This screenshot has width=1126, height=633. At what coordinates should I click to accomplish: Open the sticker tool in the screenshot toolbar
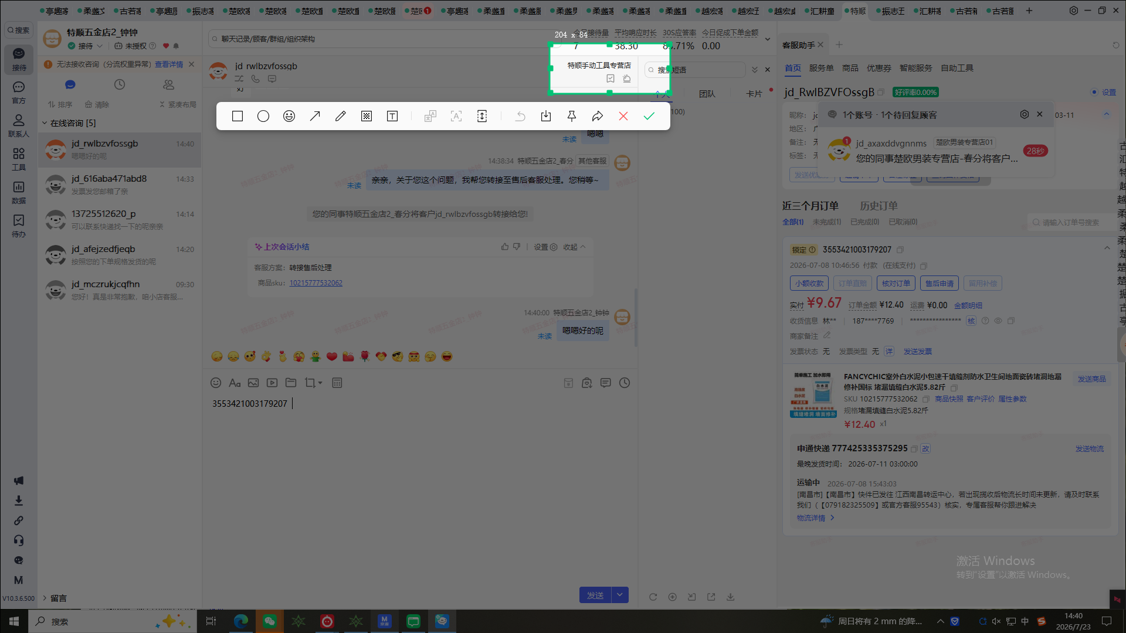coord(289,116)
